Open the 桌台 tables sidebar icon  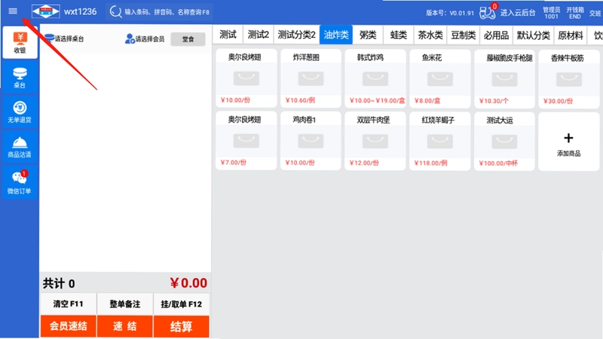point(20,78)
